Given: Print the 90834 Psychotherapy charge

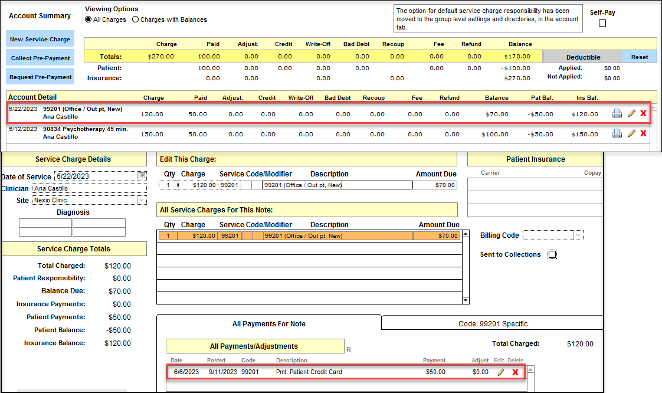Looking at the screenshot, I should 617,133.
